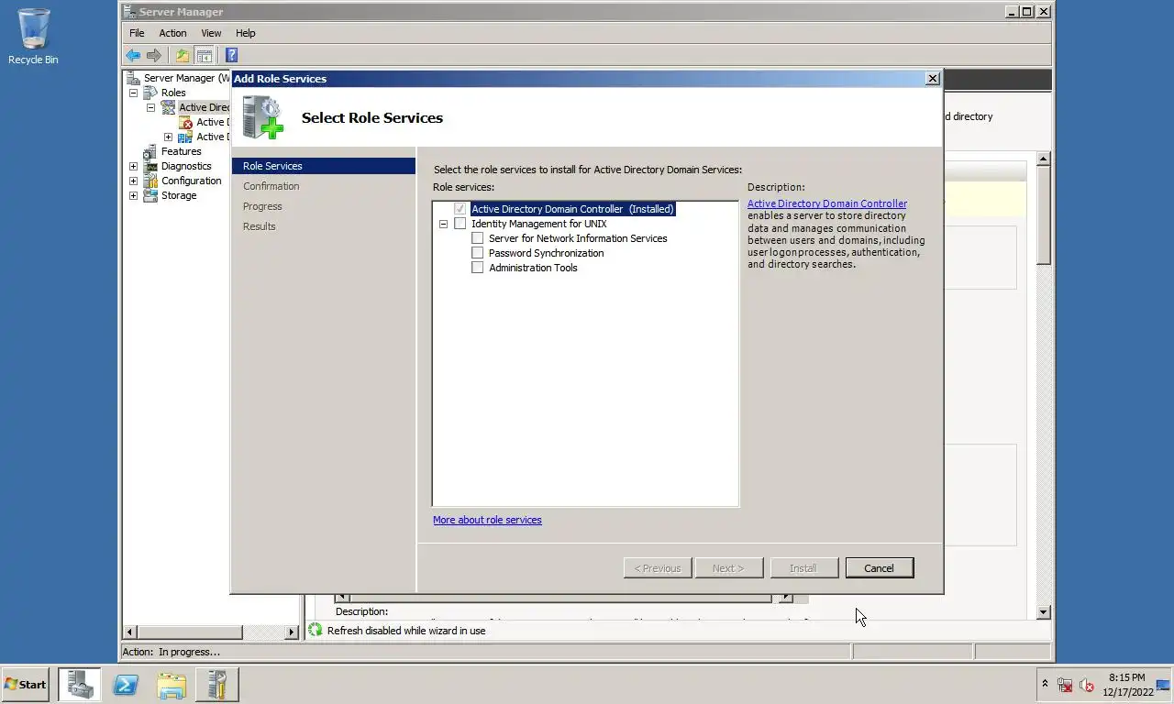Click the Server Manager root node icon
The height and width of the screenshot is (704, 1174).
tap(133, 78)
